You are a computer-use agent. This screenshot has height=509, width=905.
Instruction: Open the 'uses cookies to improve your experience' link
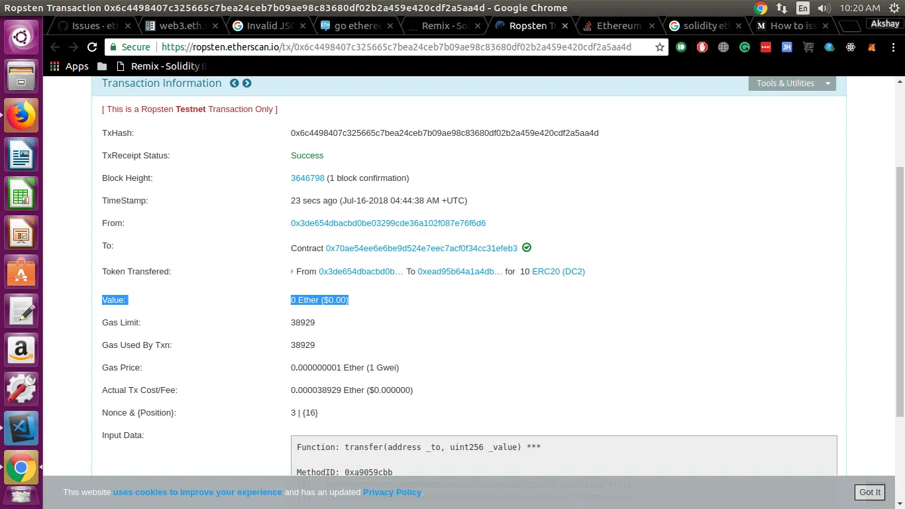point(197,492)
